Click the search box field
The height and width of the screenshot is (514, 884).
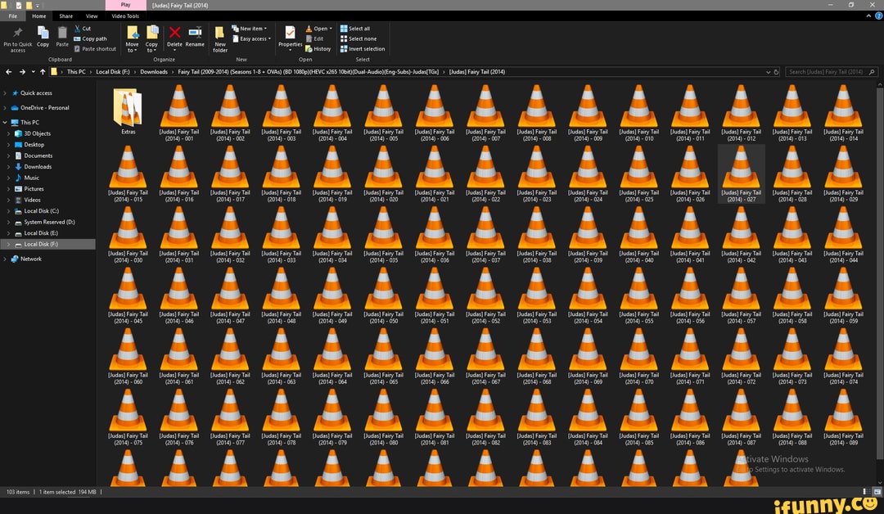click(x=832, y=72)
